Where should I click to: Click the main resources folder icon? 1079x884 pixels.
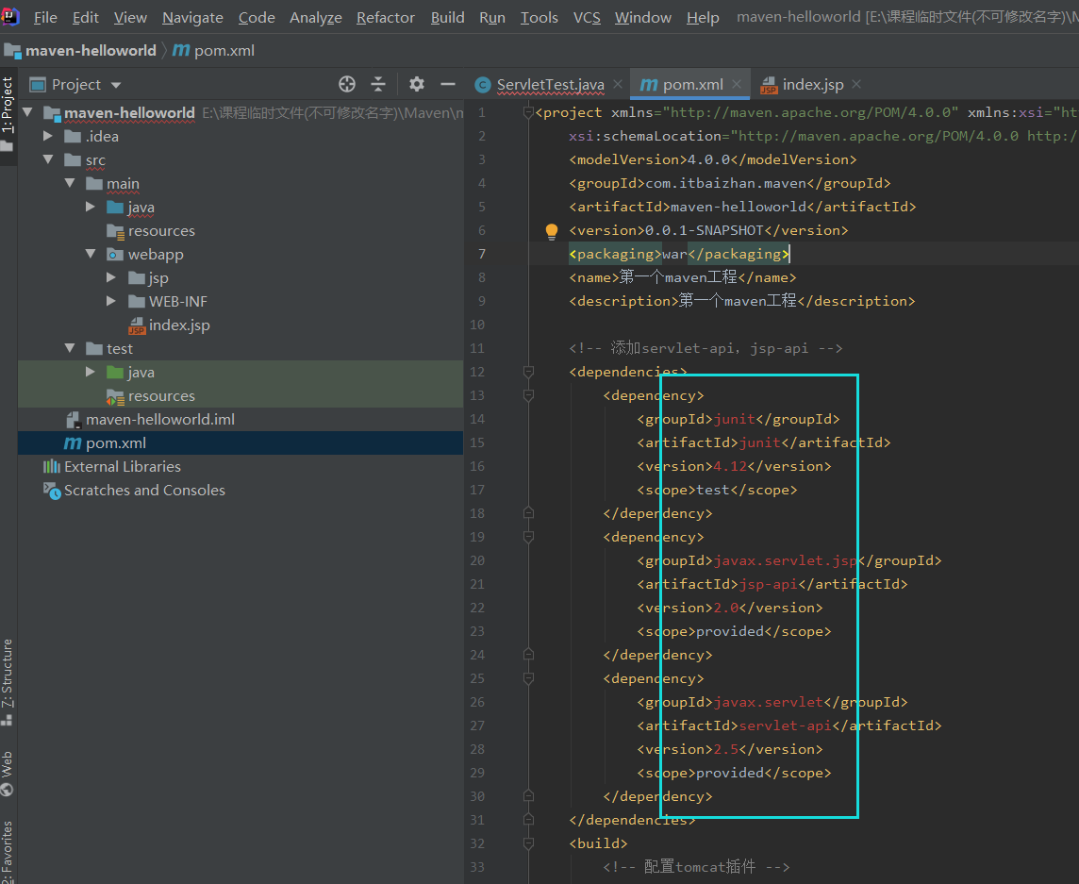tap(115, 231)
